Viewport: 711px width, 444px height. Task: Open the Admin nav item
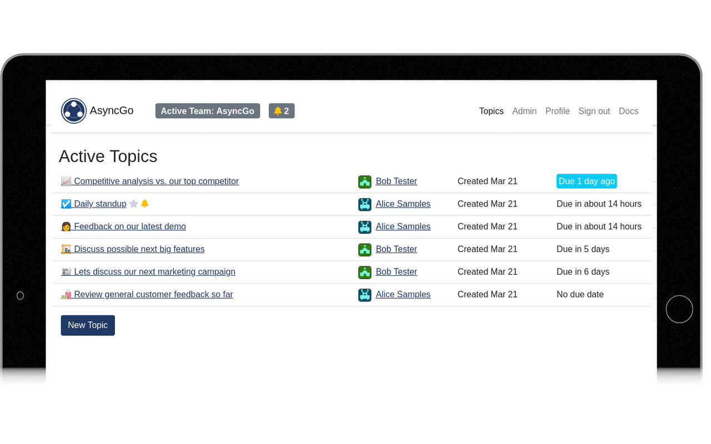(524, 111)
